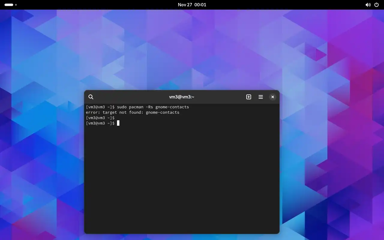Open the terminal hamburger menu
The width and height of the screenshot is (384, 240).
[x=261, y=97]
